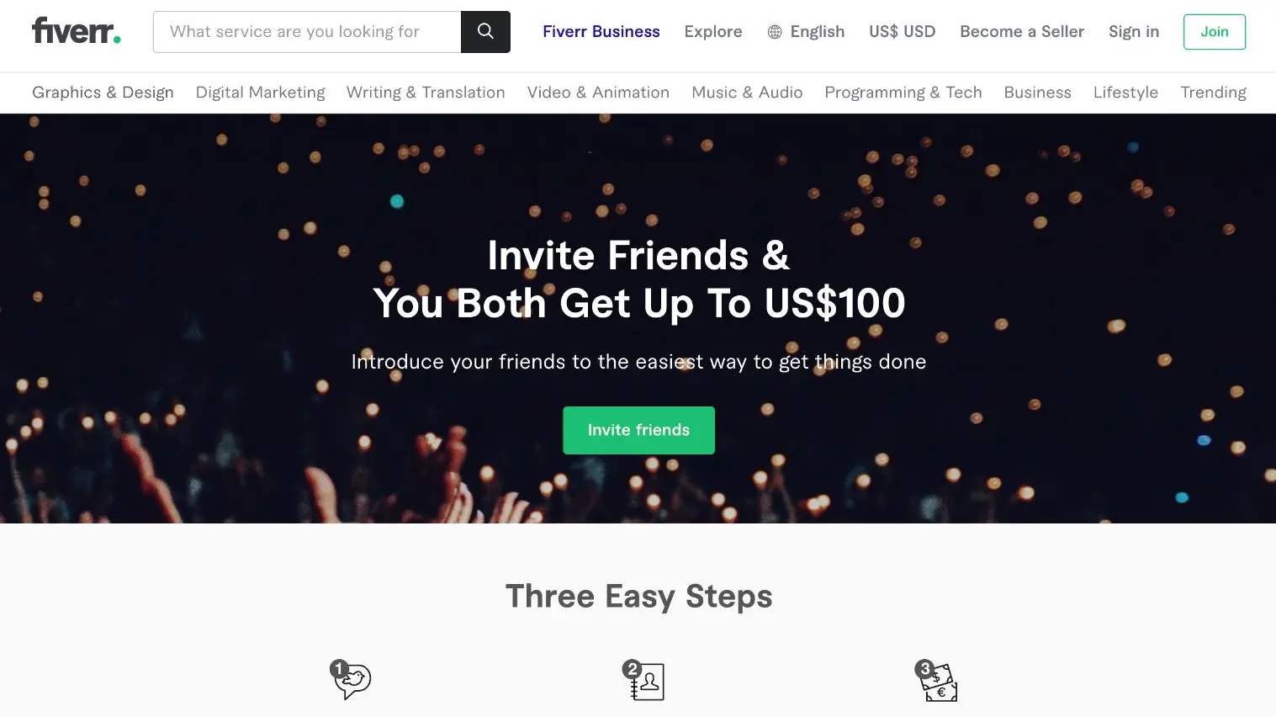Image resolution: width=1276 pixels, height=717 pixels.
Task: Click the Join button
Action: (1214, 31)
